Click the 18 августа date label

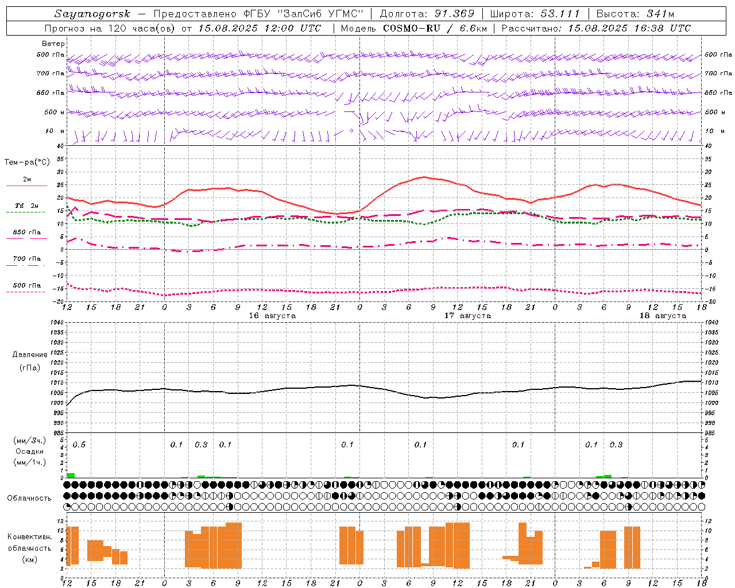pyautogui.click(x=663, y=316)
